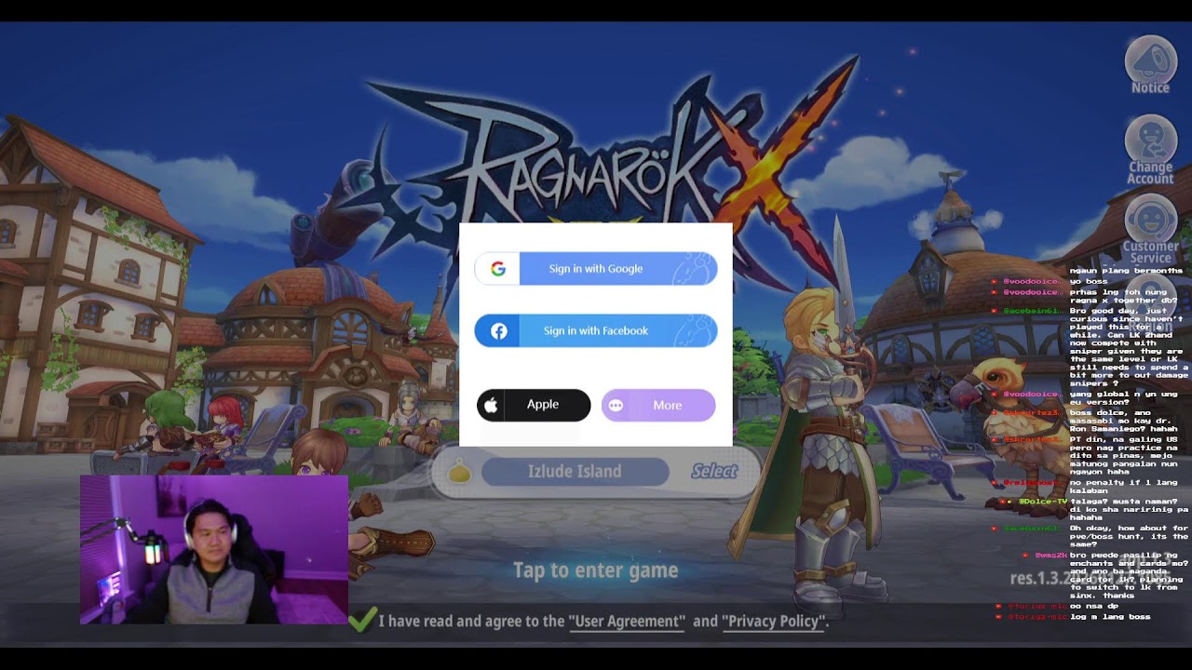Tap to enter game text
This screenshot has width=1192, height=670.
[x=596, y=570]
